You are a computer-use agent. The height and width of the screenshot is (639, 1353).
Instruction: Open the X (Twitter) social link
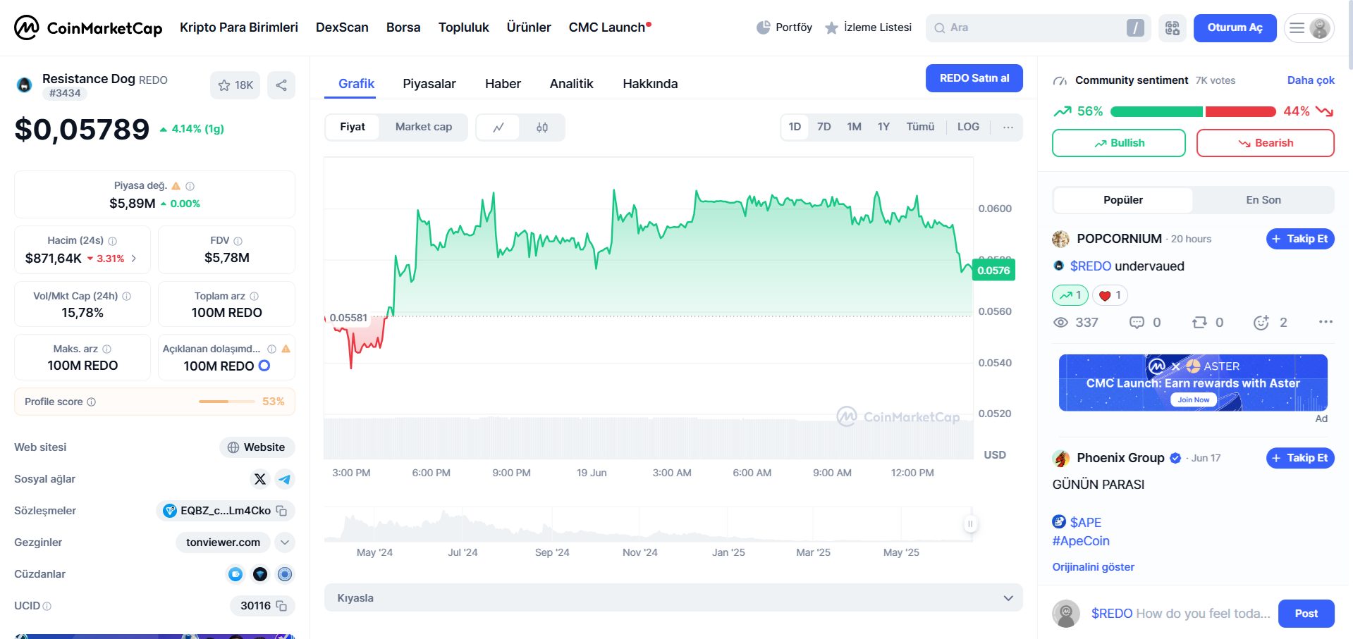coord(260,479)
